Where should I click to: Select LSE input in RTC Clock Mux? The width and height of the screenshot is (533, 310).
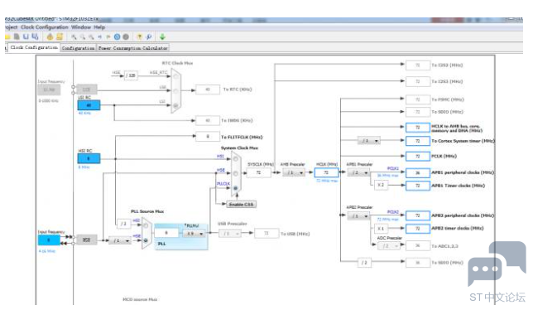pyautogui.click(x=175, y=91)
